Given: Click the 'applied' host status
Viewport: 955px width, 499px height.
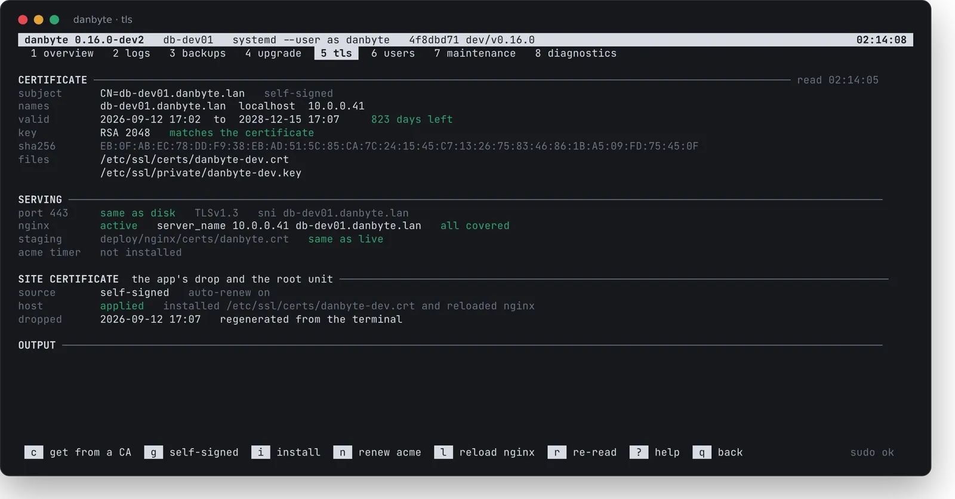Looking at the screenshot, I should (x=122, y=306).
